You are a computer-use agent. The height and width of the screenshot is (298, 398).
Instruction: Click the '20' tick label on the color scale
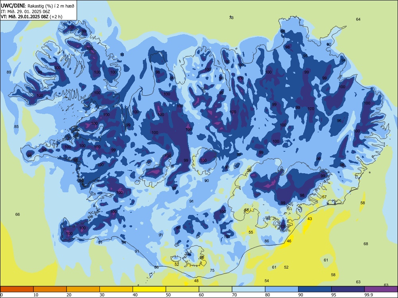point(69,295)
